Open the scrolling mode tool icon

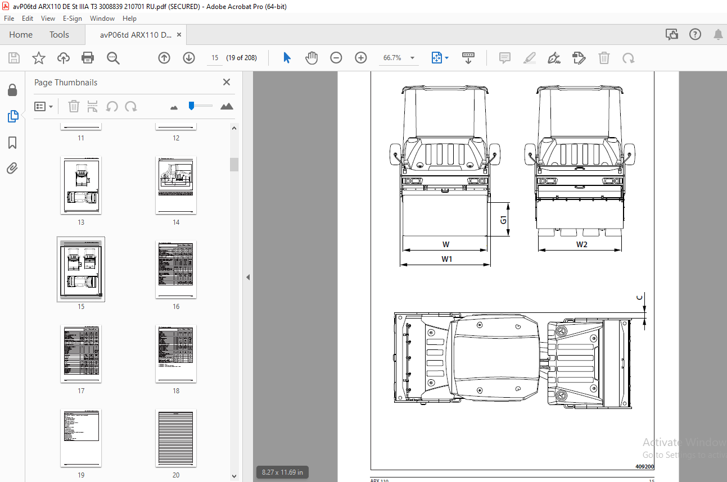pyautogui.click(x=468, y=58)
